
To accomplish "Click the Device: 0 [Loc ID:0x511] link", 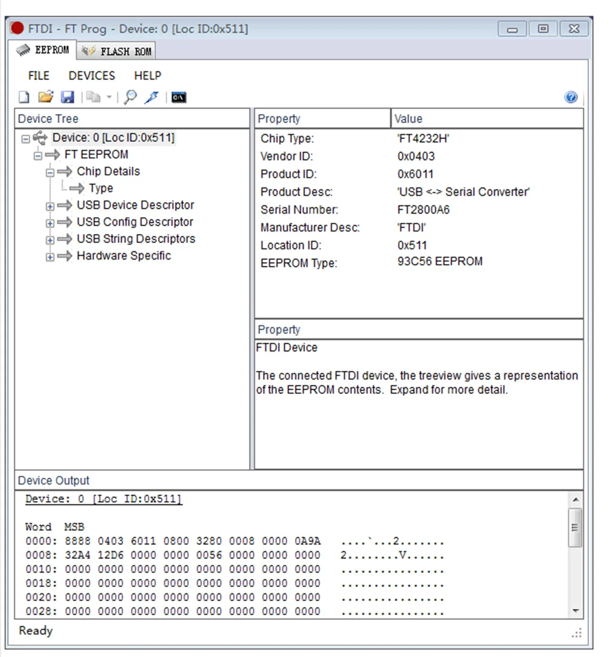I will pyautogui.click(x=103, y=498).
